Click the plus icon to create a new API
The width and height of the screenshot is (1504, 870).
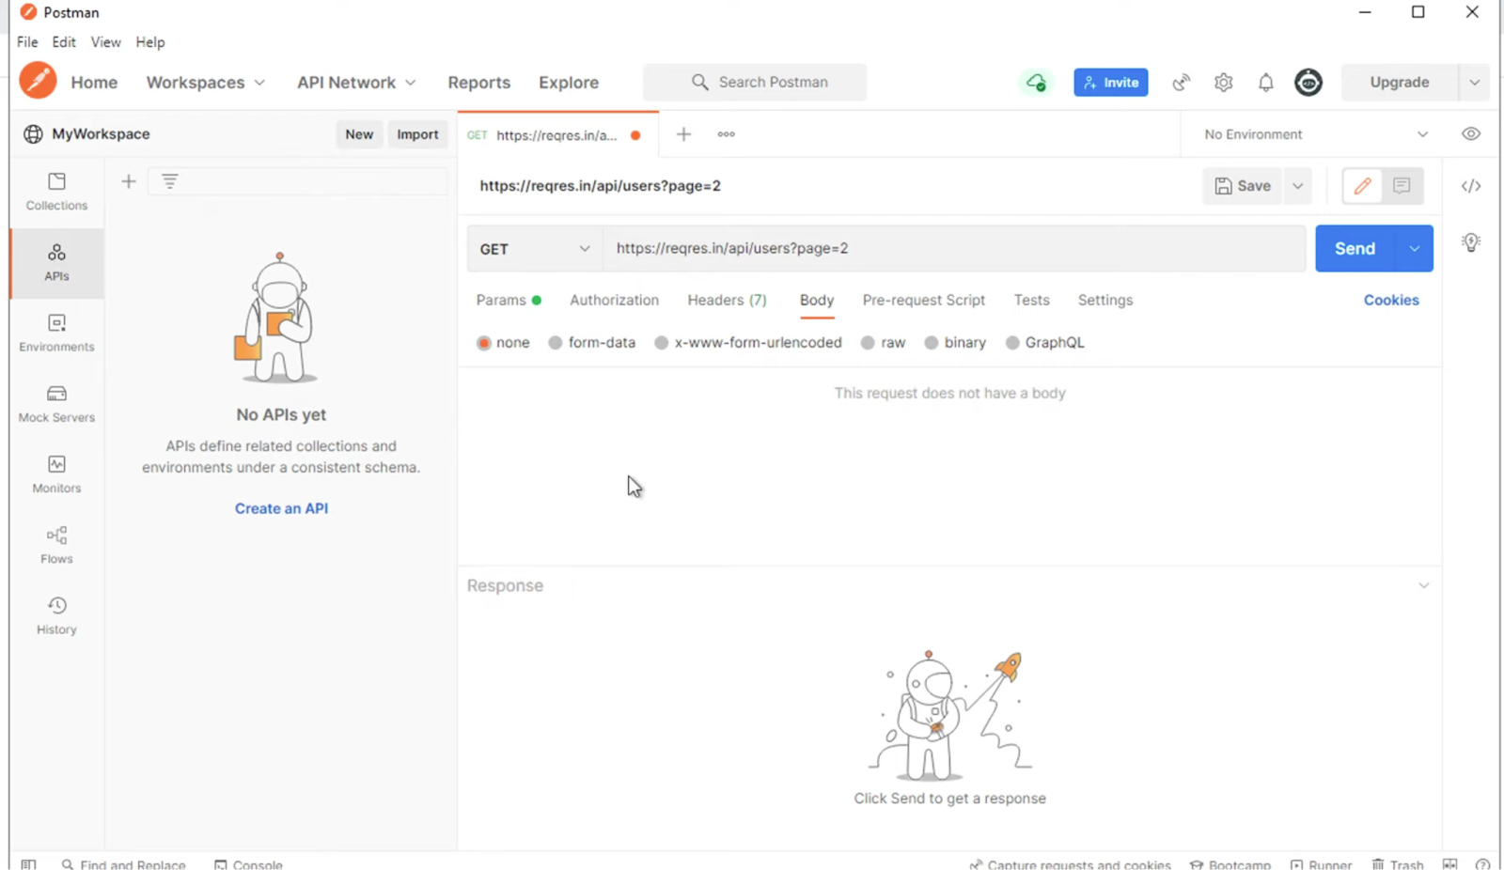pos(129,181)
